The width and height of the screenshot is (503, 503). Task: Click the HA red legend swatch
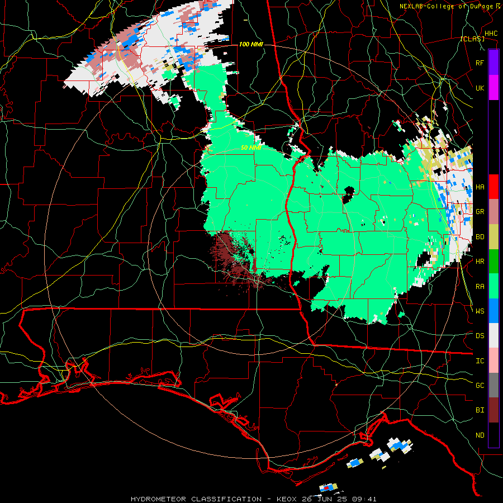[493, 187]
